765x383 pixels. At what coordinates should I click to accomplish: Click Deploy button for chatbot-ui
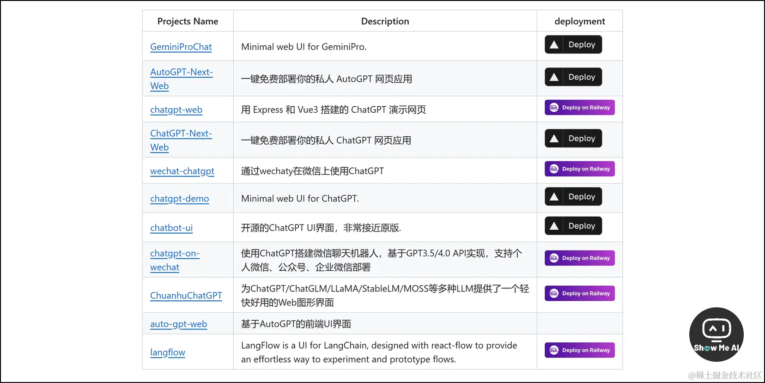573,225
